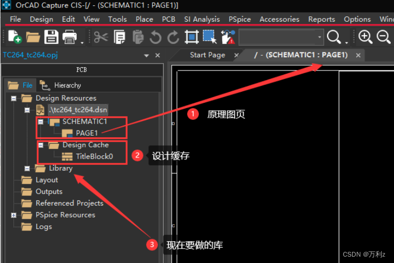
Task: Save the design with the floppy icon
Action: tap(51, 37)
